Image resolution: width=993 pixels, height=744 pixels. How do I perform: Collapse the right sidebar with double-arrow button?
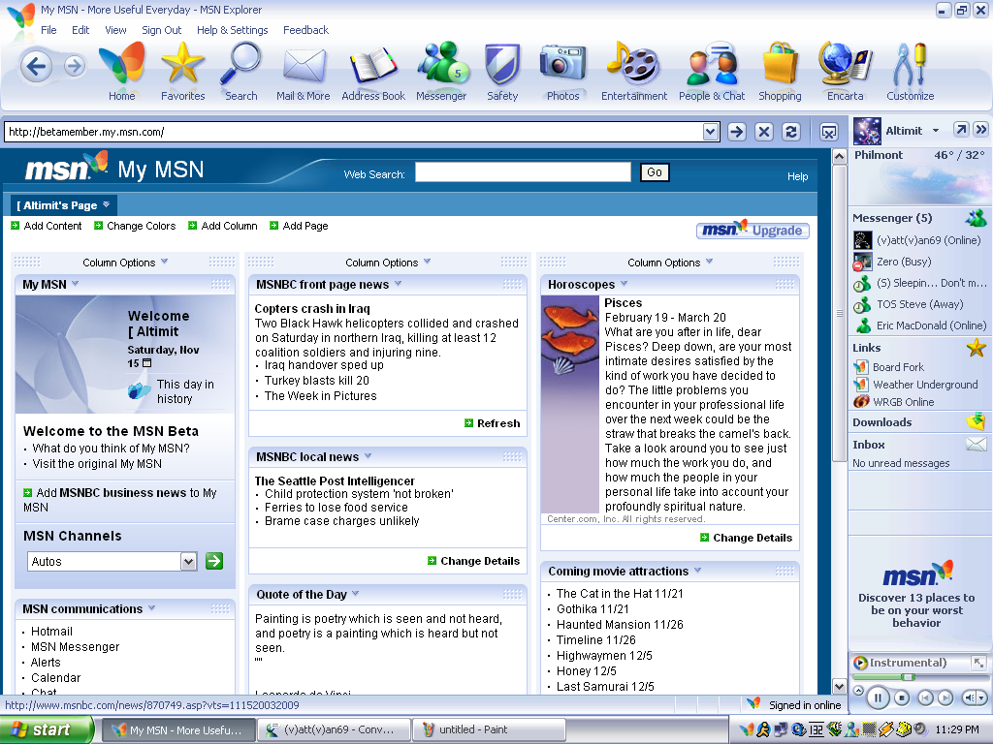click(x=980, y=130)
